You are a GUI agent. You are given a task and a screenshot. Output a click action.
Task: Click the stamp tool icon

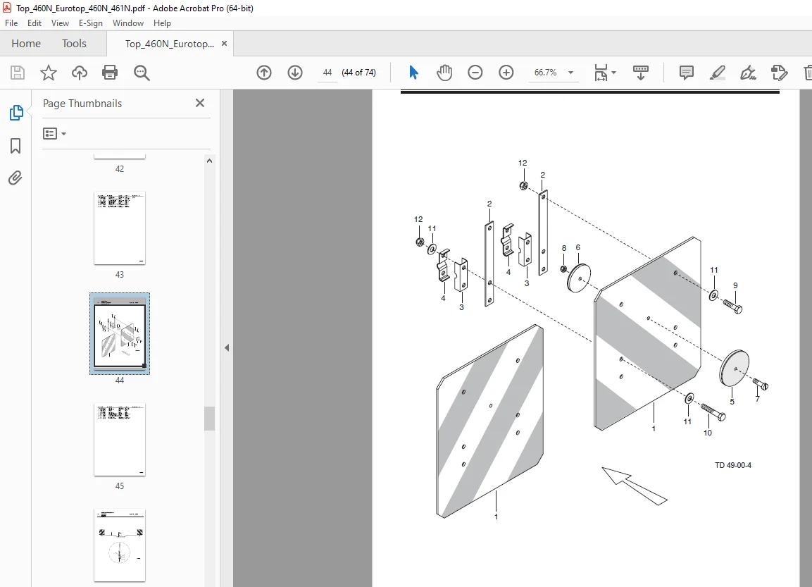point(779,73)
